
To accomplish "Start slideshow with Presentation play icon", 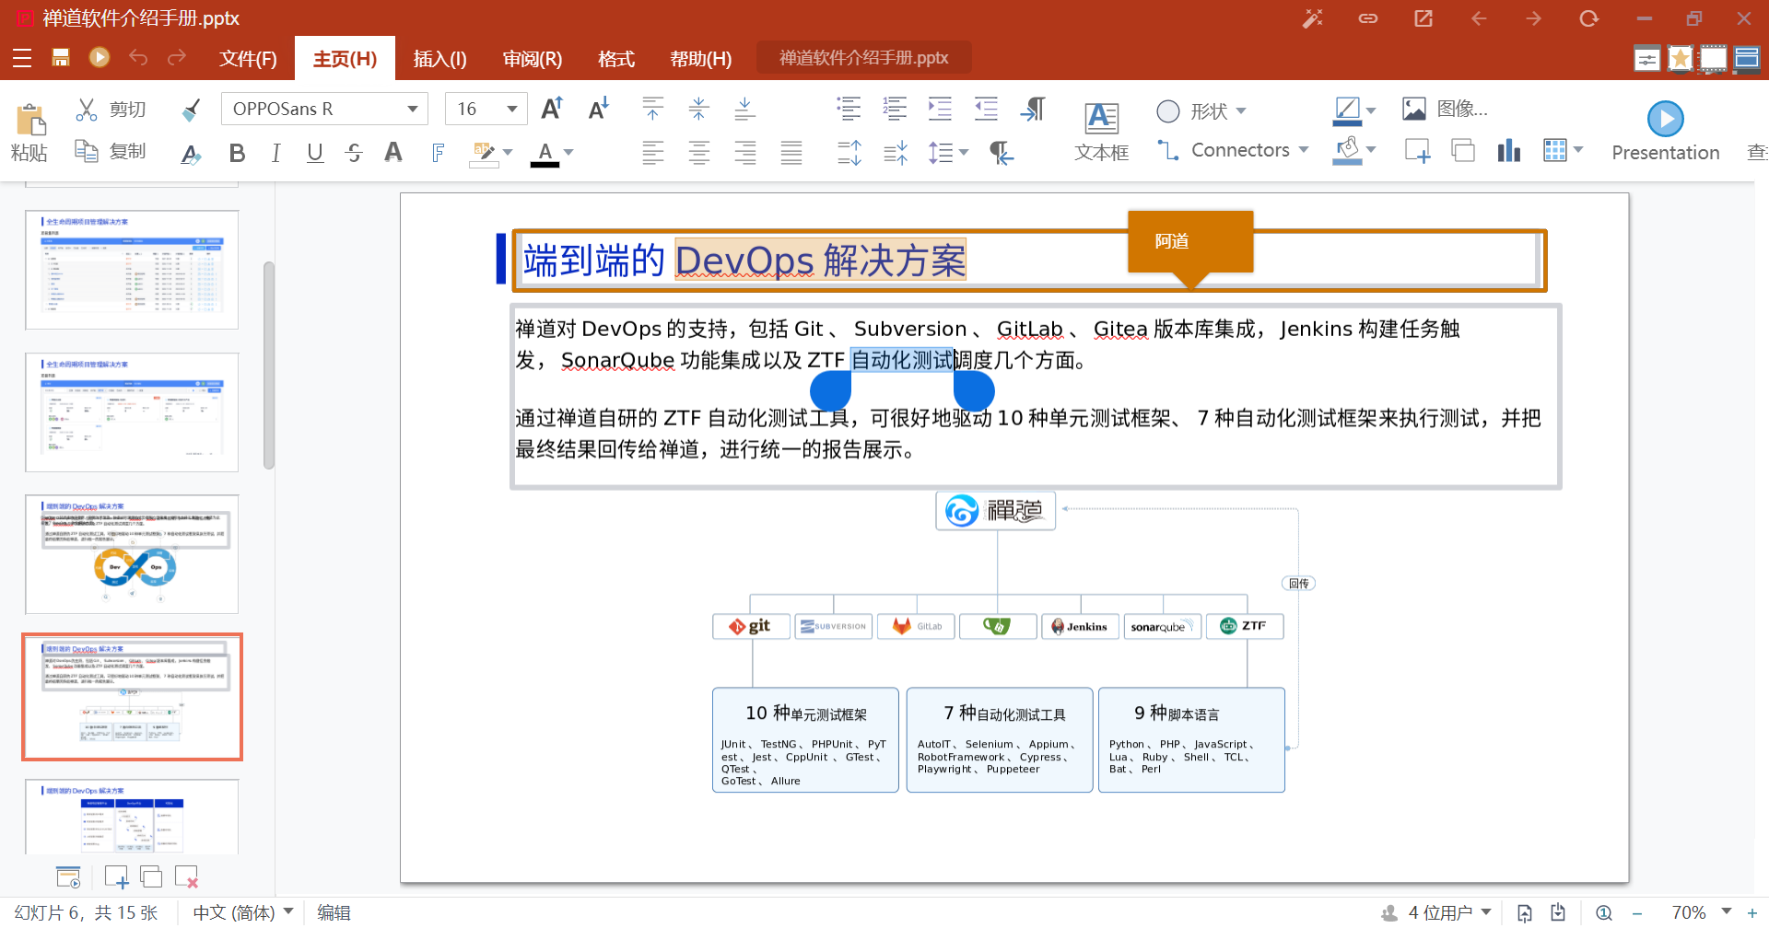I will click(x=1665, y=119).
